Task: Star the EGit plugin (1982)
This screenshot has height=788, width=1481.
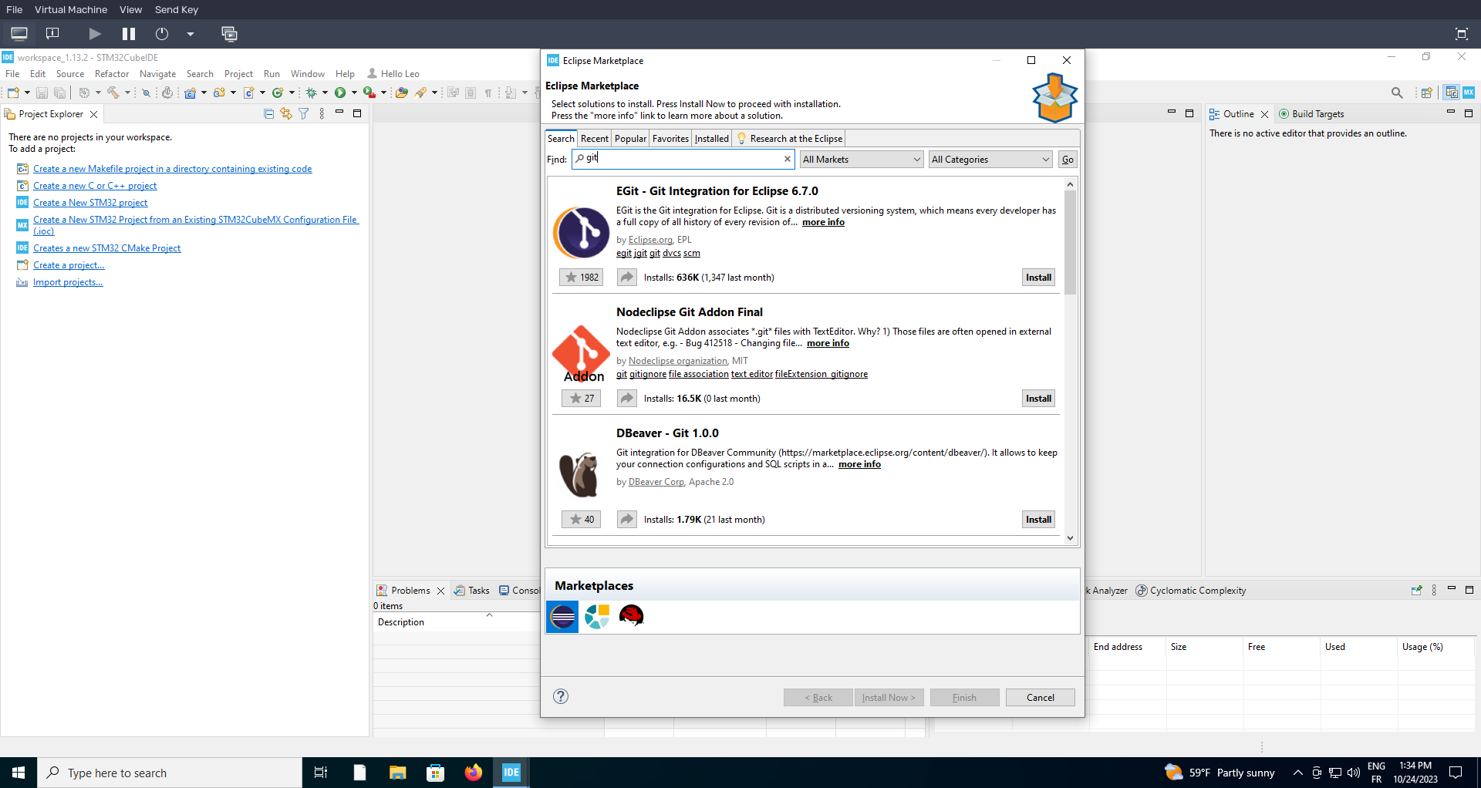Action: pos(580,278)
